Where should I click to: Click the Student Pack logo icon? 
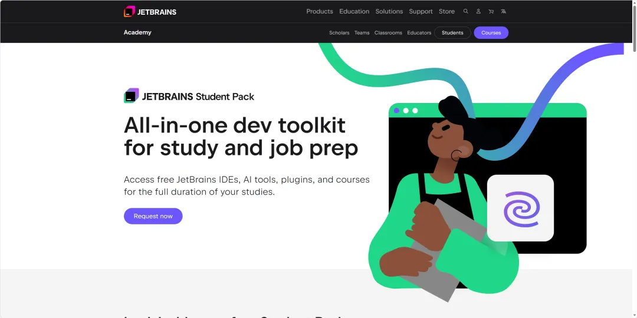pos(131,96)
